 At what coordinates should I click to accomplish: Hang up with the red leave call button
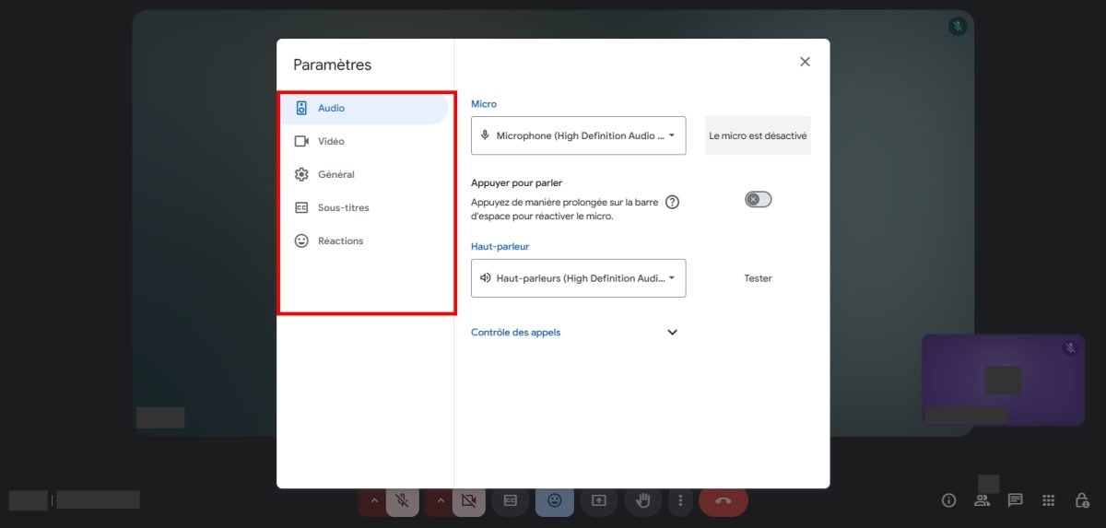(x=723, y=500)
